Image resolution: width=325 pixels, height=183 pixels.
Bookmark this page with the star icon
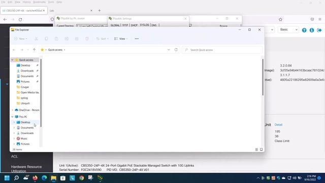[280, 19]
